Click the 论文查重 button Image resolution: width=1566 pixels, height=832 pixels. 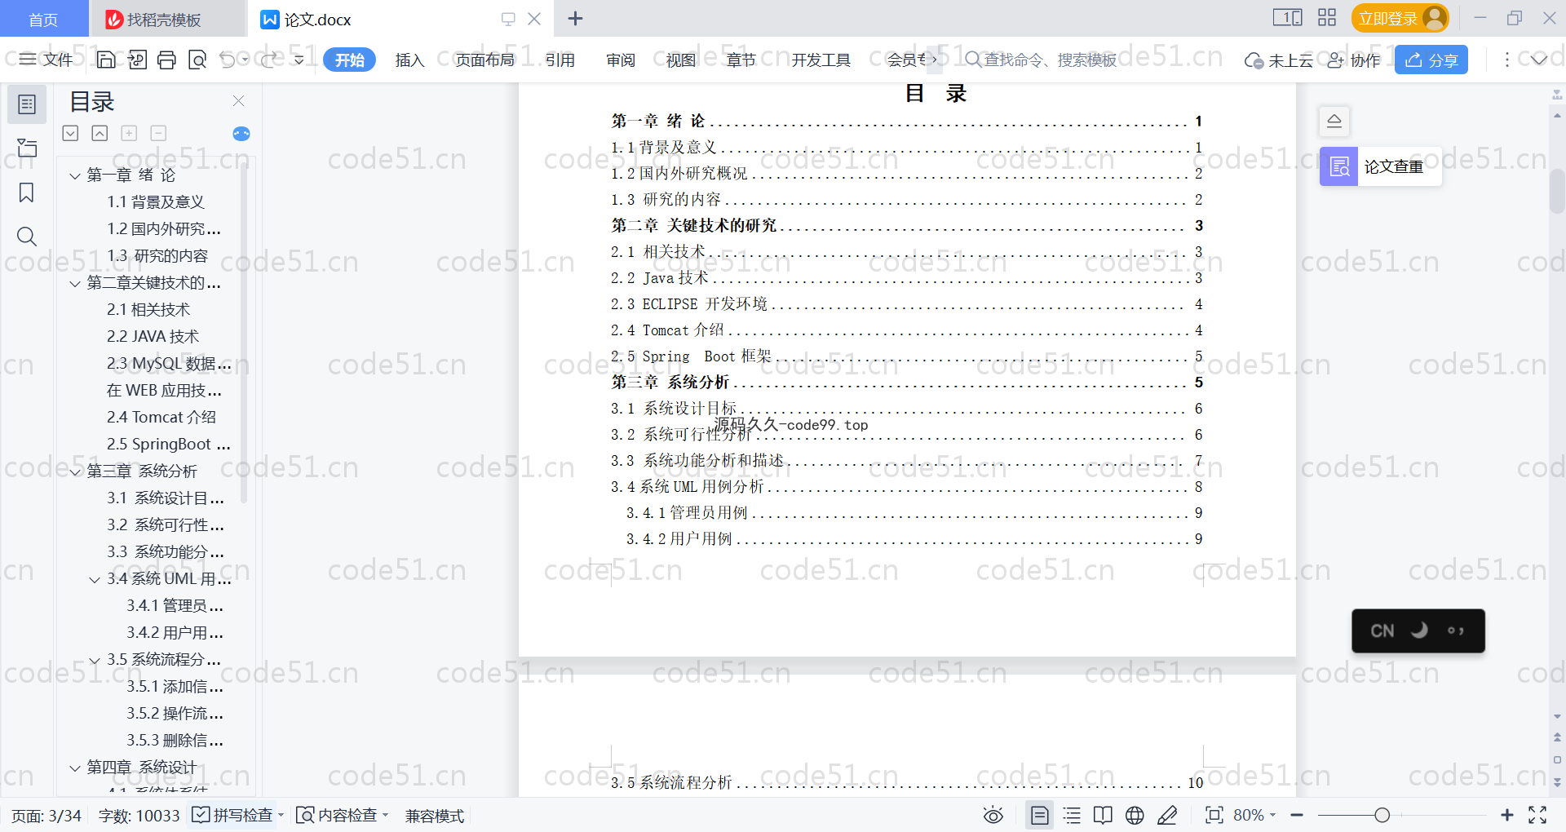[x=1380, y=166]
